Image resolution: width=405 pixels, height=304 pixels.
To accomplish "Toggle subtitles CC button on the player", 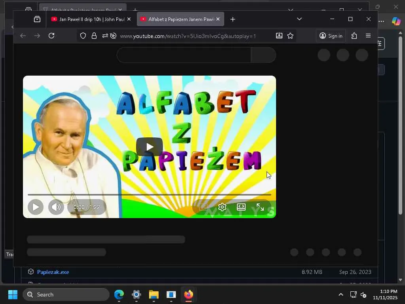I will coord(203,207).
